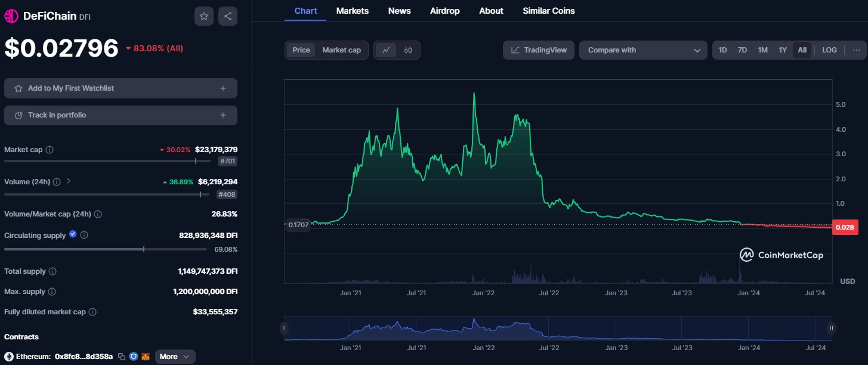This screenshot has height=365, width=868.
Task: Click Track in portfolio
Action: click(121, 115)
